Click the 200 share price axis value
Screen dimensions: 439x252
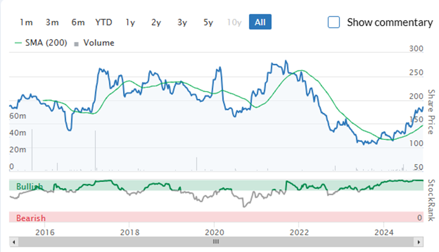click(x=416, y=96)
